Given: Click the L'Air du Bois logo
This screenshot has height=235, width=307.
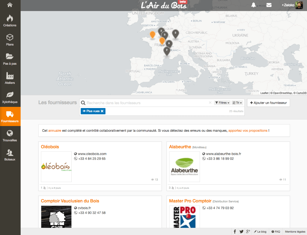Looking at the screenshot, I should [x=164, y=5].
